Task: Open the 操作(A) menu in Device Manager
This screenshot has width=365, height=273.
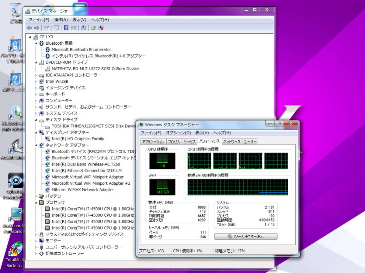Action: pos(61,20)
